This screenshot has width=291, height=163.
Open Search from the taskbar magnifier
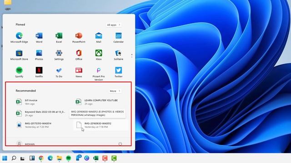14,158
